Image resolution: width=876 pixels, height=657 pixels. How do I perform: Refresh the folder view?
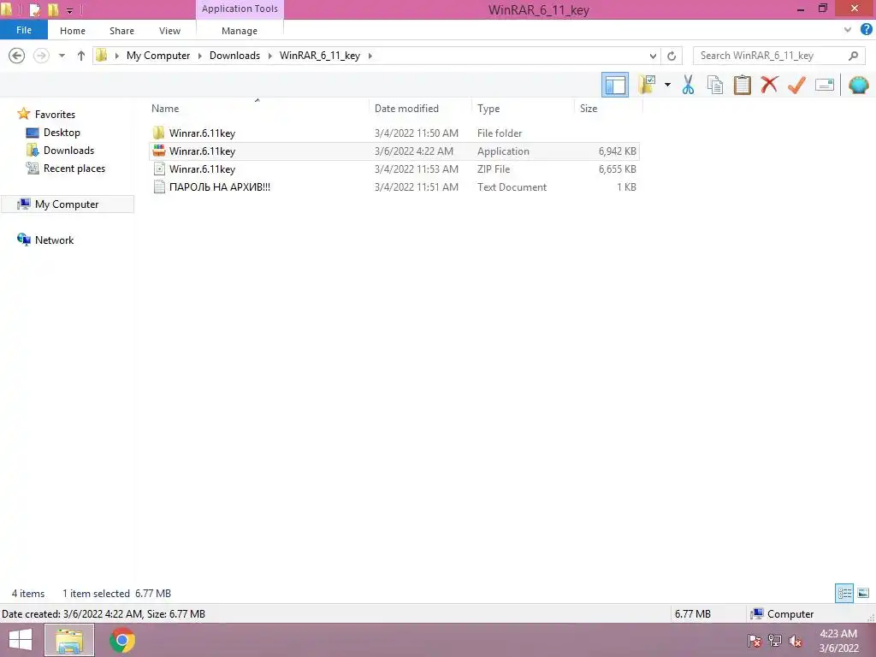(672, 56)
